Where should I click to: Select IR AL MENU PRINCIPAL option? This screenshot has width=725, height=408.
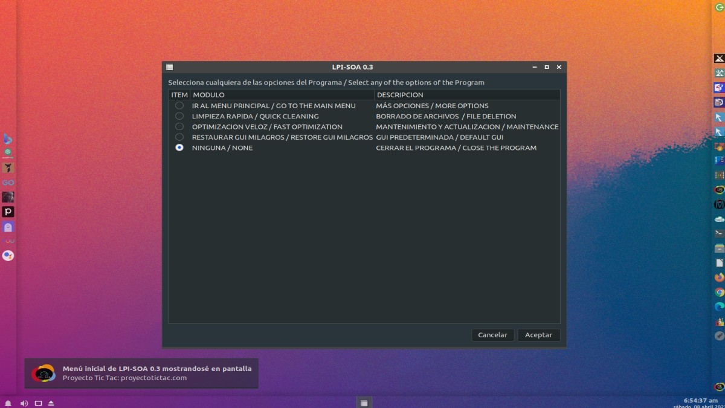179,105
